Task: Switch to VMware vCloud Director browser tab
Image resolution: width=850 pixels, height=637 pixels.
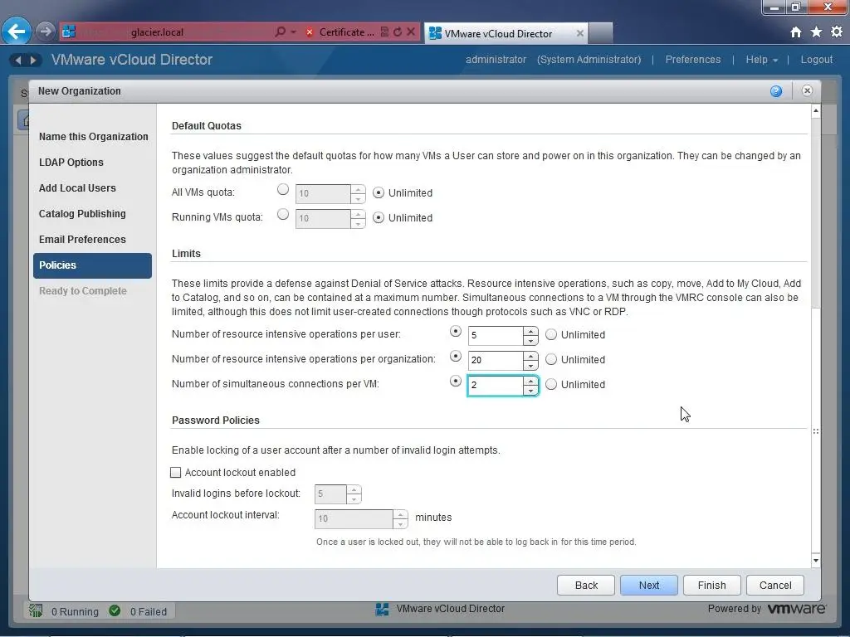Action: coord(506,33)
